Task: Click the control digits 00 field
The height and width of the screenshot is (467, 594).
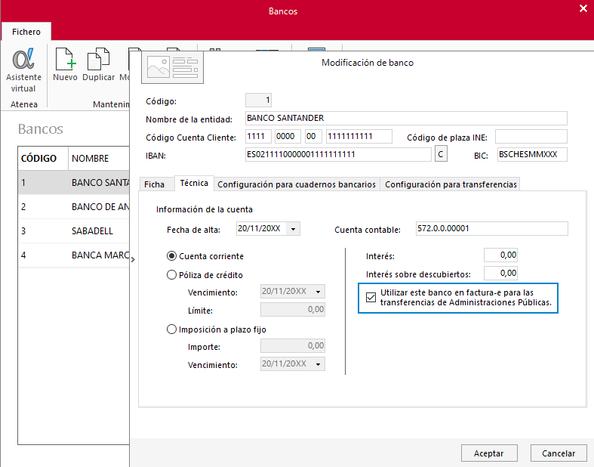Action: tap(313, 137)
